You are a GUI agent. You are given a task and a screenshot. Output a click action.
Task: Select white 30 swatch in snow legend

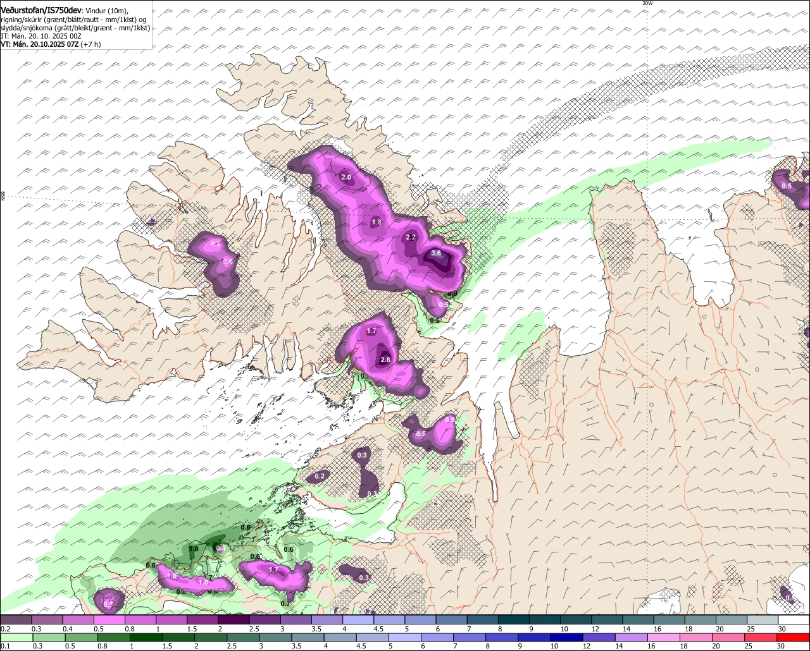click(x=794, y=619)
